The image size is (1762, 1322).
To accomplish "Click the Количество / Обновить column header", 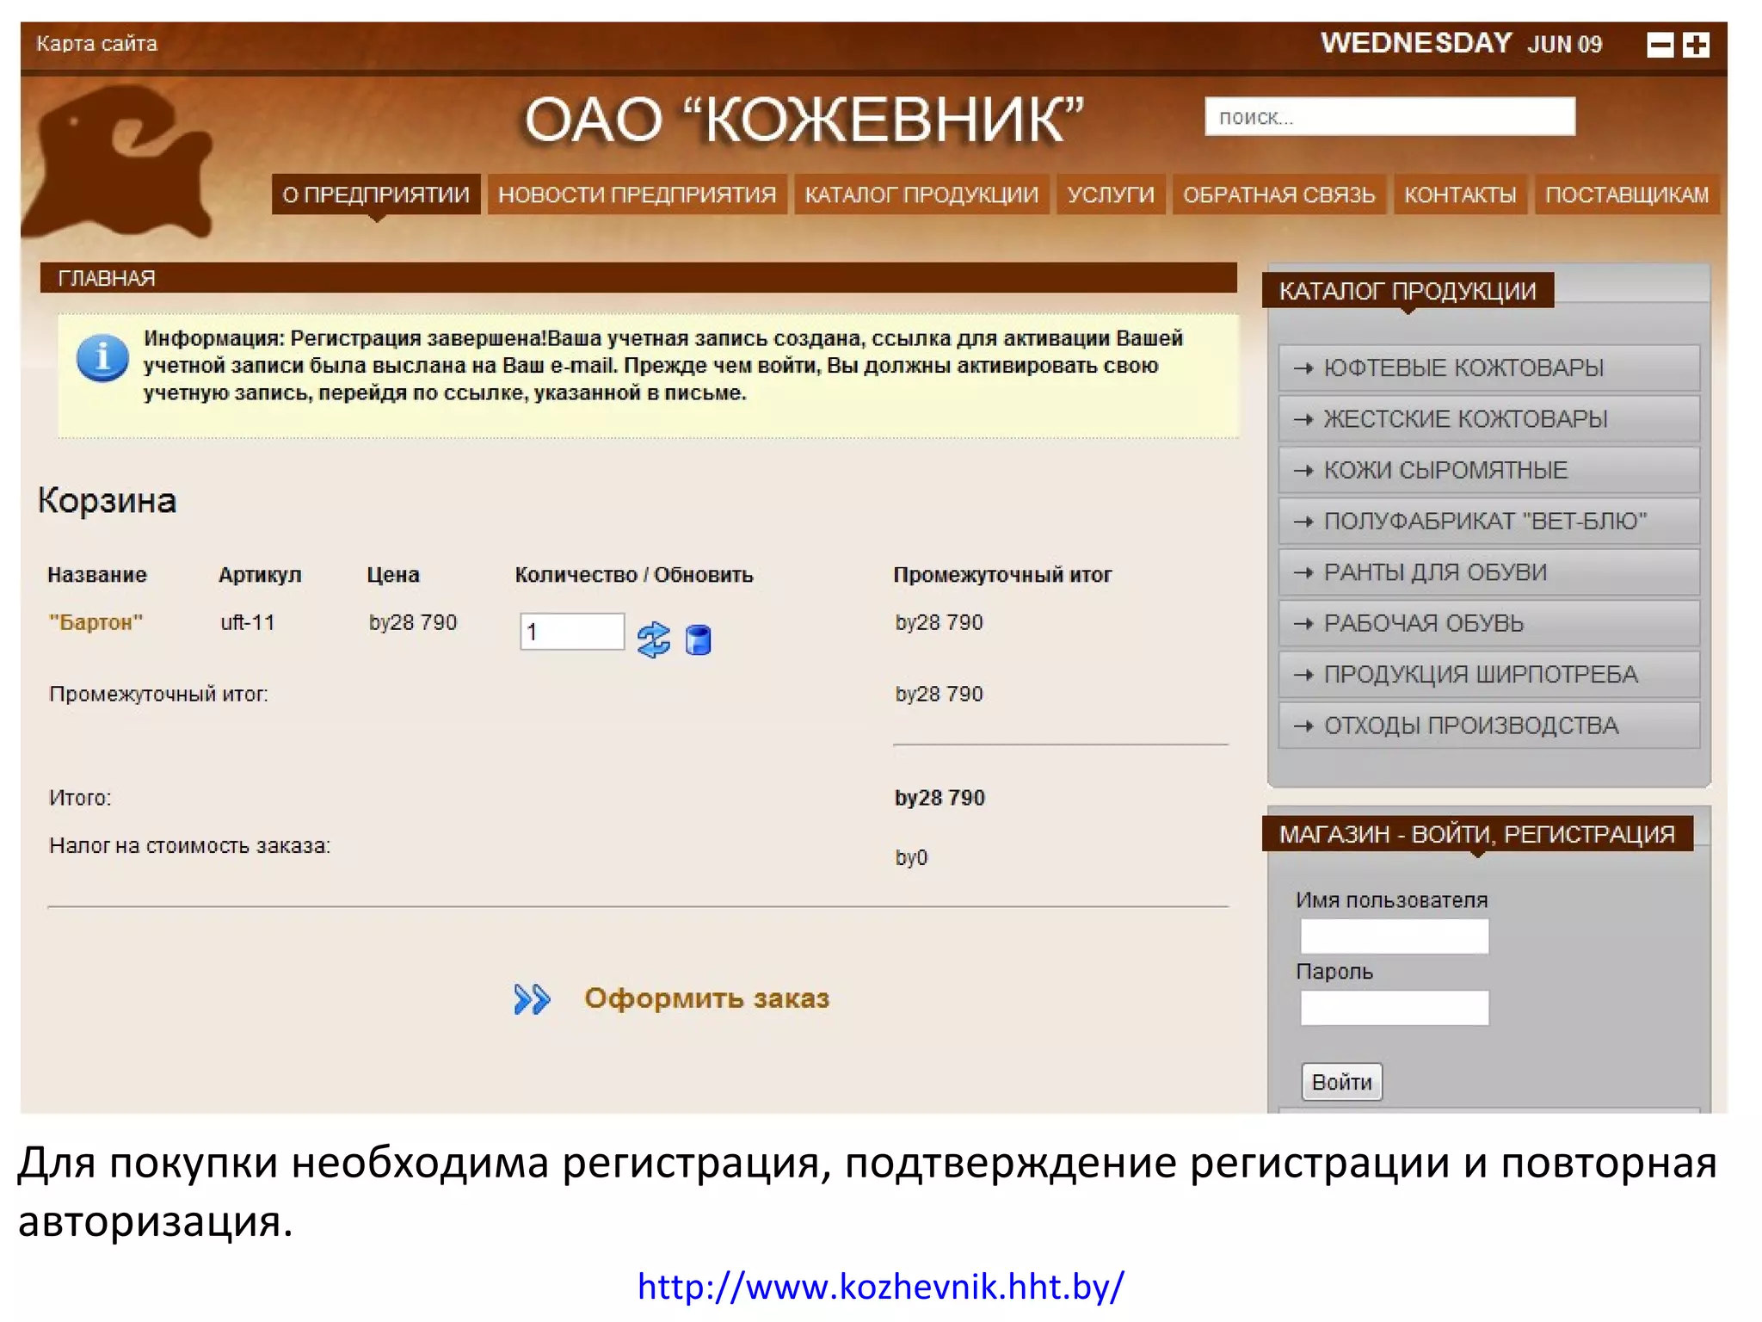I will [634, 575].
